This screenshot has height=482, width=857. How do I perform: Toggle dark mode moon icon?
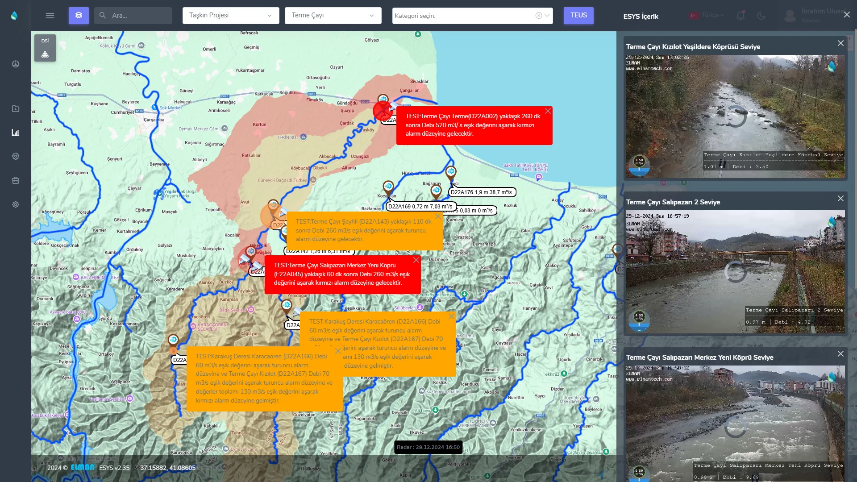761,16
